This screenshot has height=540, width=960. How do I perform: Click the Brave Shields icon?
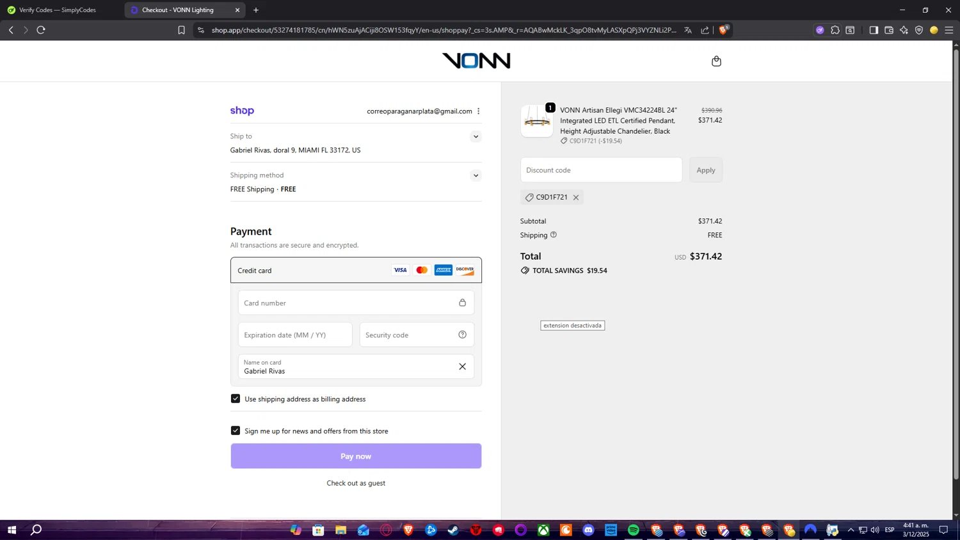(723, 30)
